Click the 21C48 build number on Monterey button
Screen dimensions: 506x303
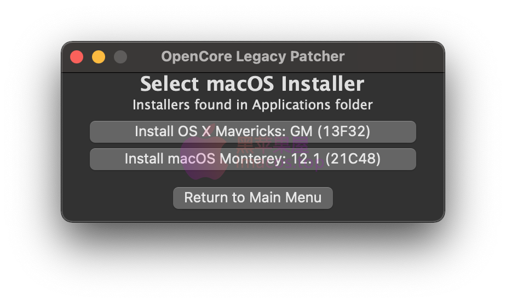[353, 159]
